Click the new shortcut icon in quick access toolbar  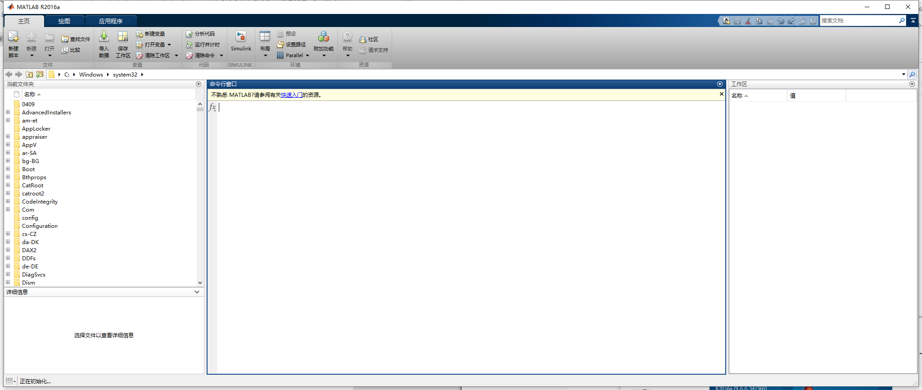coord(726,21)
